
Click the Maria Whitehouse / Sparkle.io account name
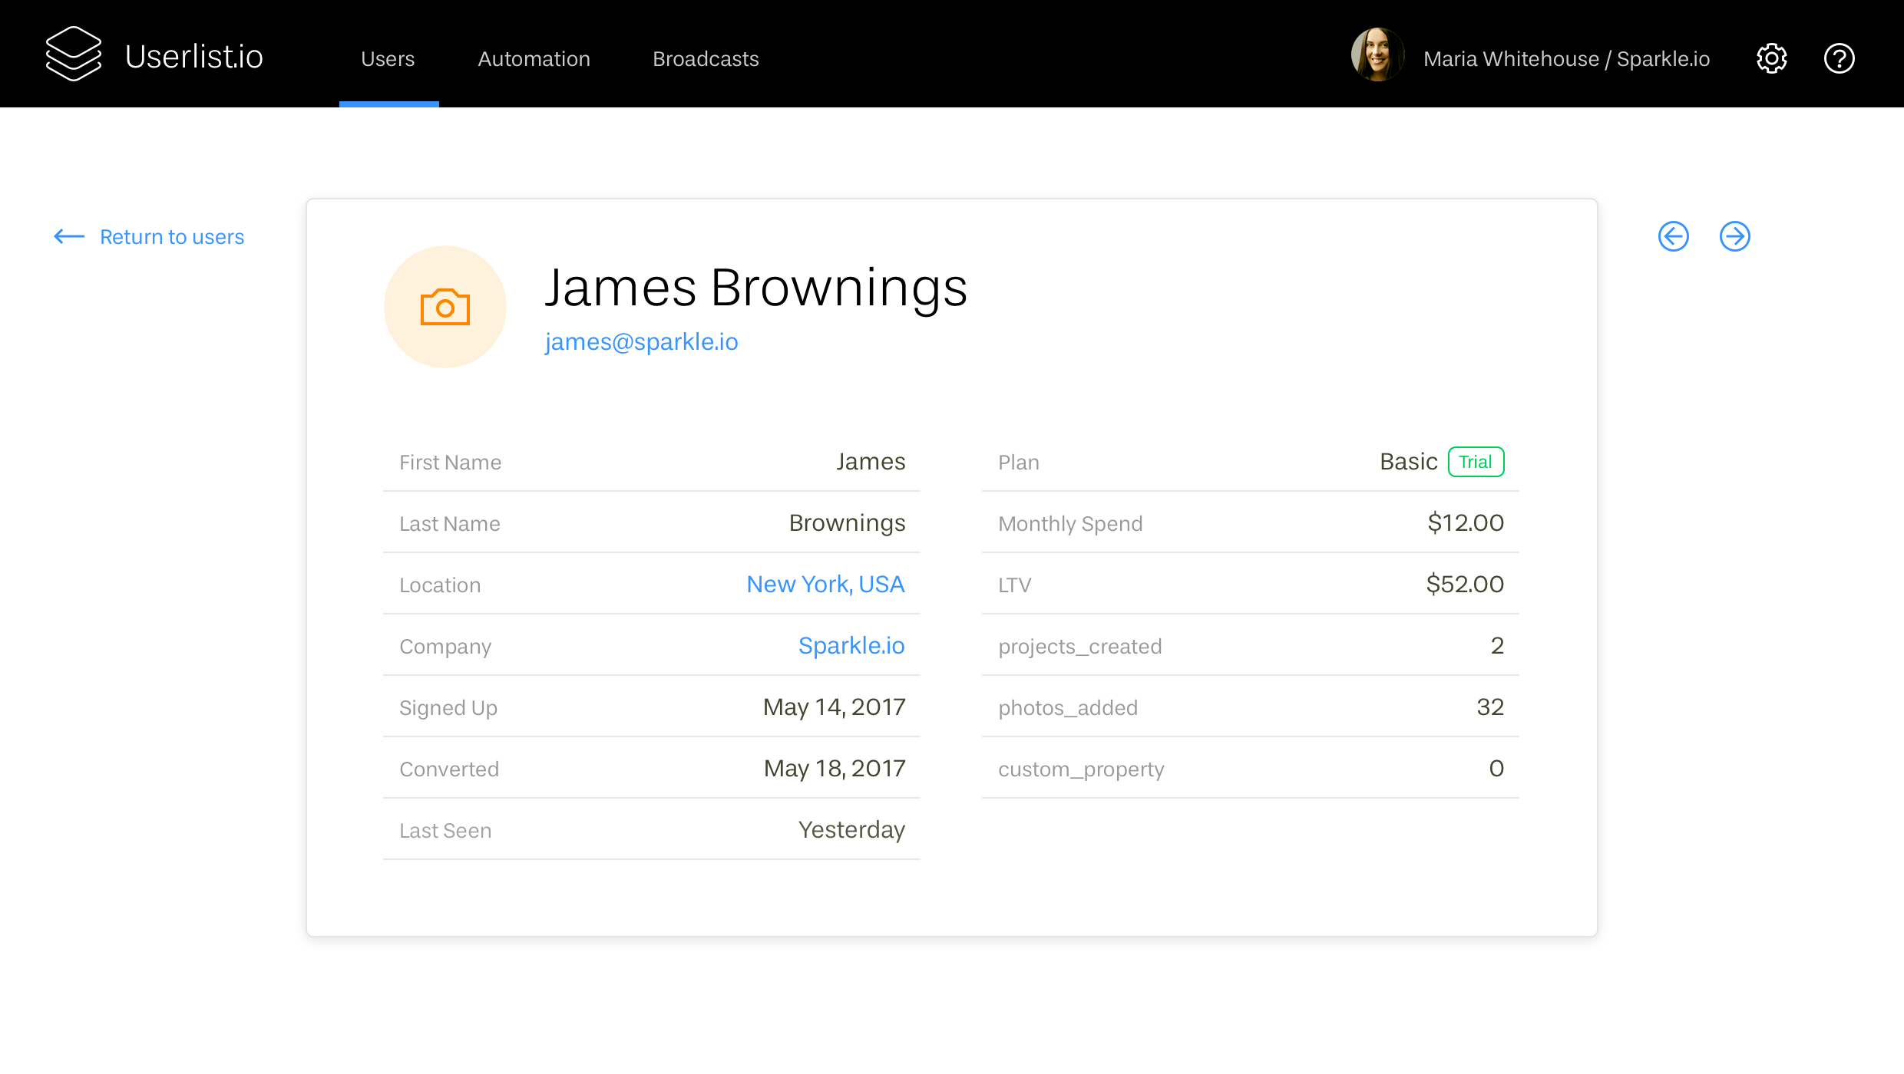1566,59
